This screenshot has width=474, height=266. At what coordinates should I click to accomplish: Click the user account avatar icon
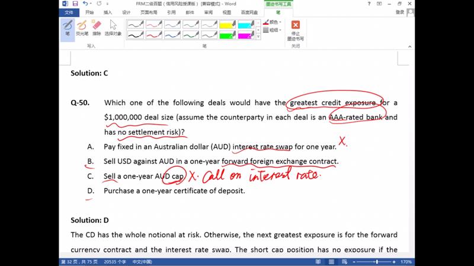411,12
